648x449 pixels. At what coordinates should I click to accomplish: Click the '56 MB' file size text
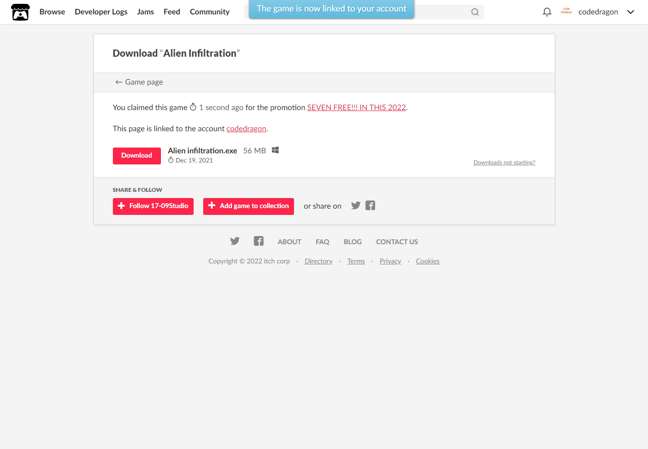pyautogui.click(x=255, y=151)
